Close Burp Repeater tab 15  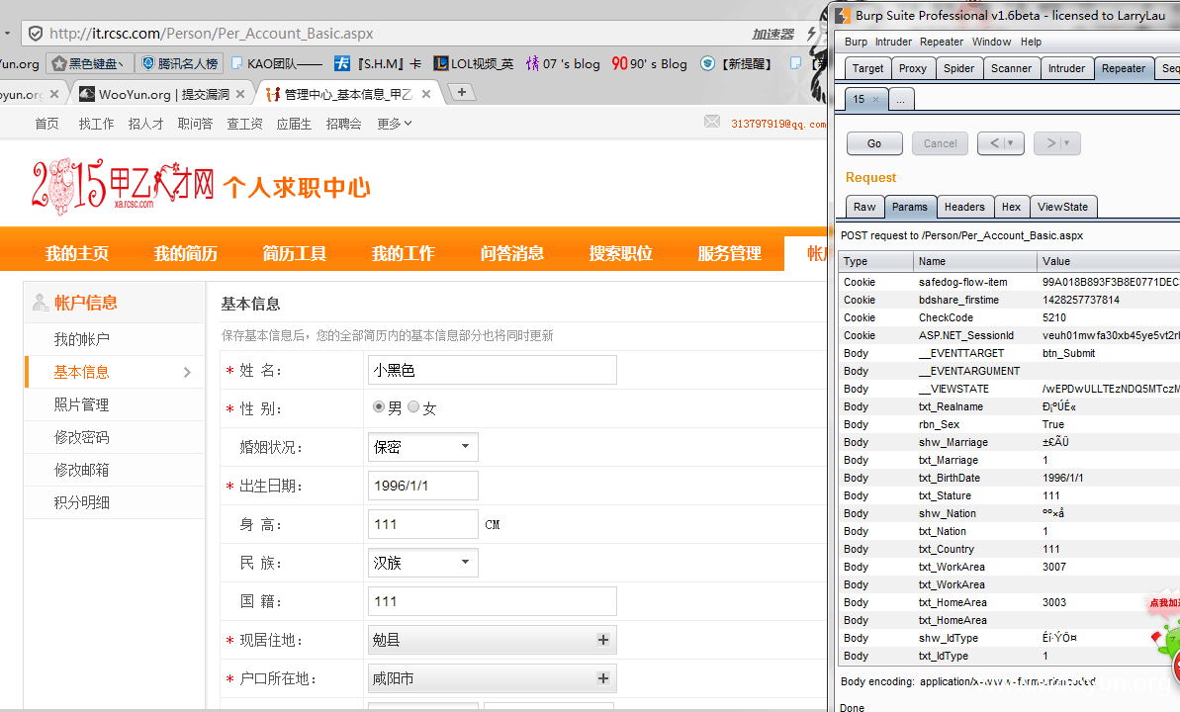(875, 99)
